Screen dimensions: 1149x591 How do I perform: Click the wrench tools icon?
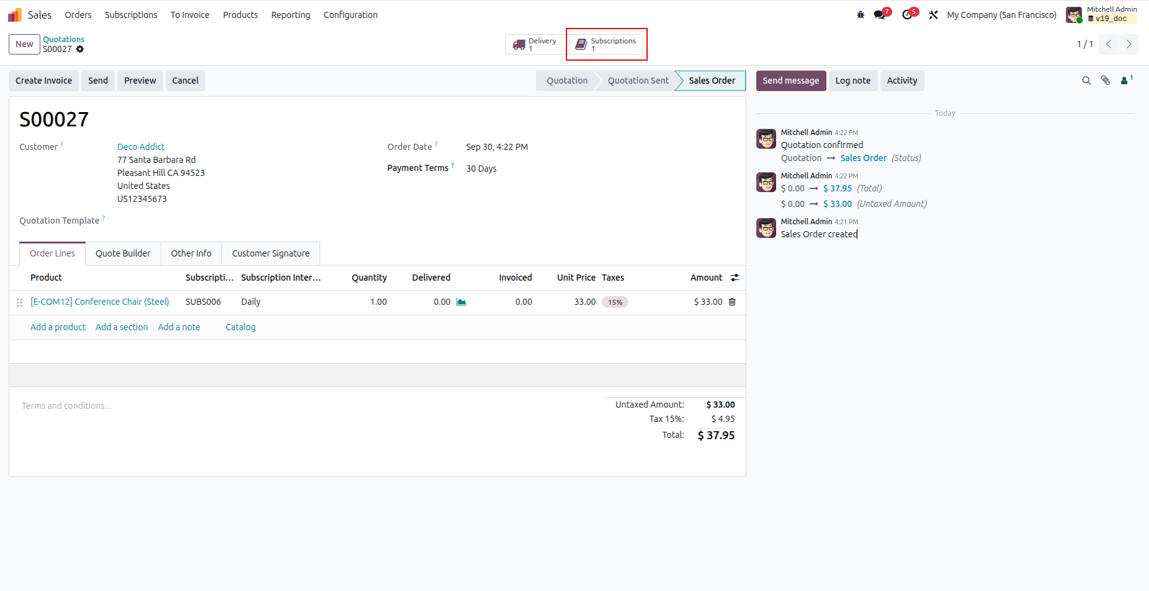tap(933, 15)
